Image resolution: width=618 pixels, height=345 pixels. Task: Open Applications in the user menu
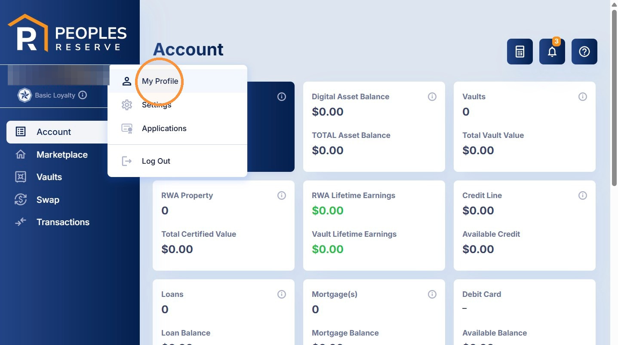coord(177,128)
